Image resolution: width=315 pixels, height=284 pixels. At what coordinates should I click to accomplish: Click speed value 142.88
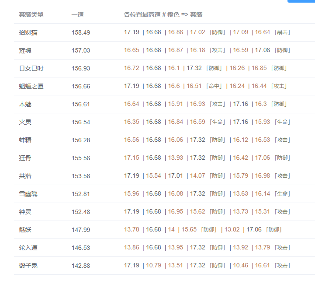(81, 266)
